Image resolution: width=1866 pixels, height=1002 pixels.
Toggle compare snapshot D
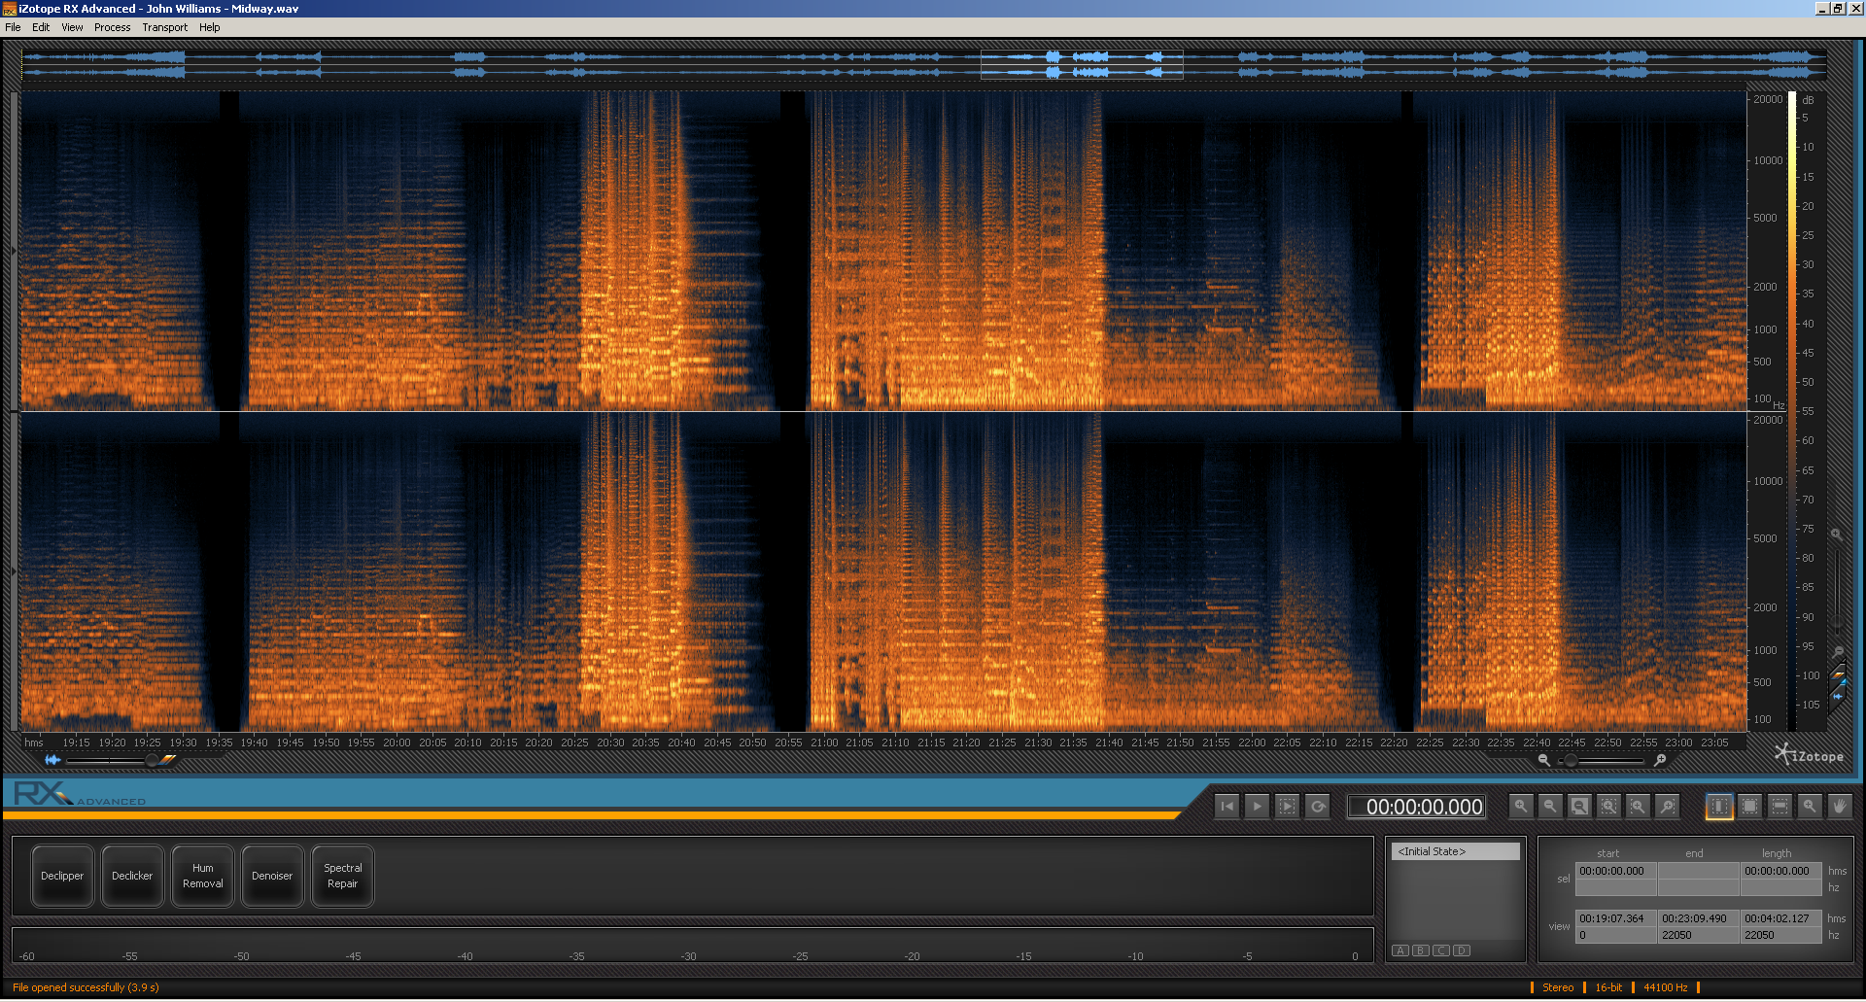[x=1462, y=950]
